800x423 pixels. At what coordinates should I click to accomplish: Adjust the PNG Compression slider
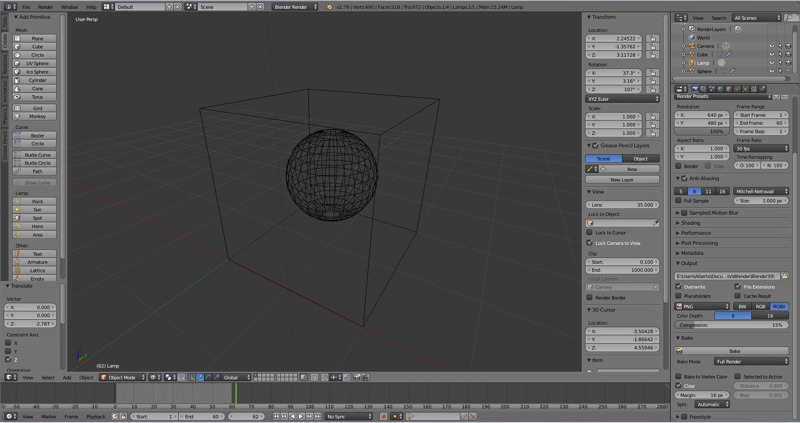(732, 325)
